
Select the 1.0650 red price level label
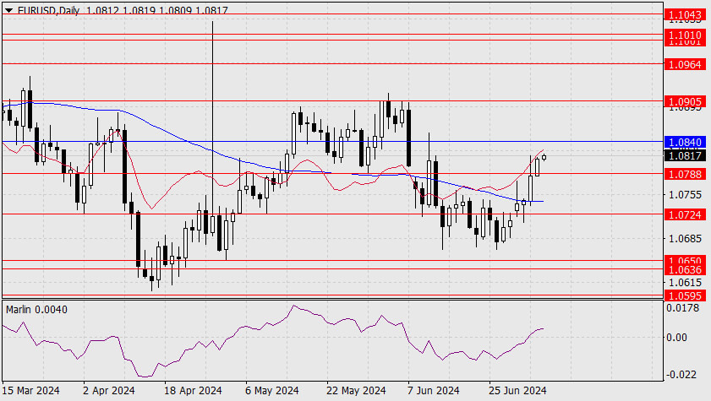(685, 260)
